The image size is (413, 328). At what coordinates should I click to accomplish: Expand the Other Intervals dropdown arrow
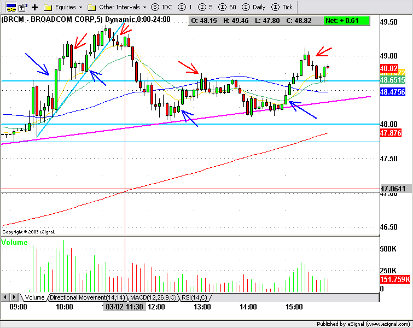pos(144,7)
